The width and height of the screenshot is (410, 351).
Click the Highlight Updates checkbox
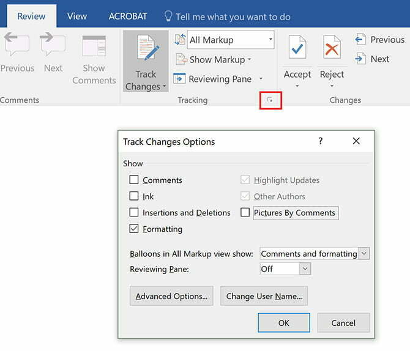245,180
